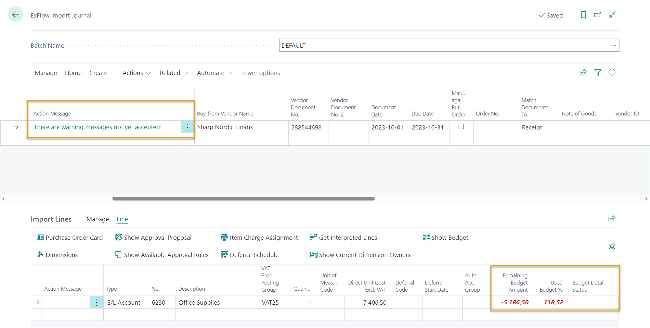Open the Related dropdown

[x=174, y=73]
